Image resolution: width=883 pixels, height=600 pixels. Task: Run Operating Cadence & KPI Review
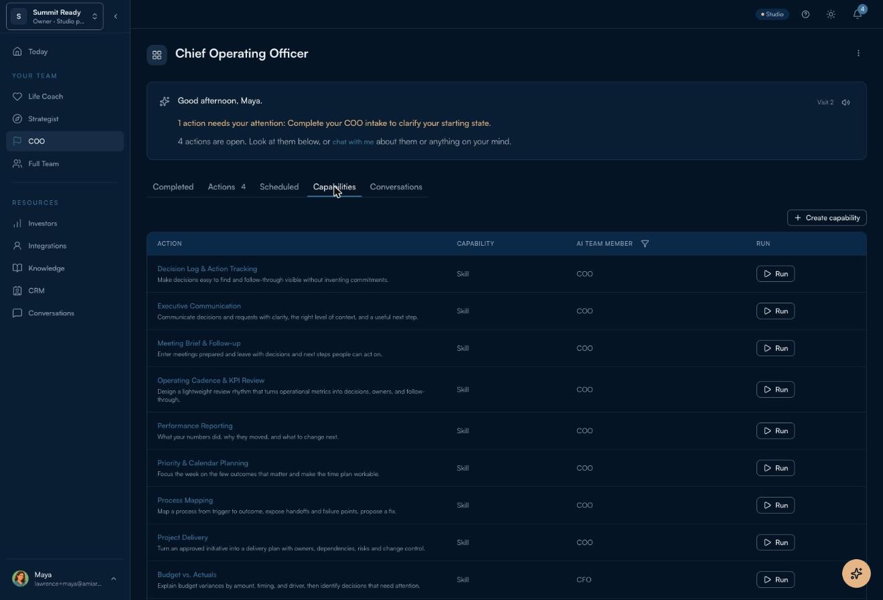(x=775, y=390)
